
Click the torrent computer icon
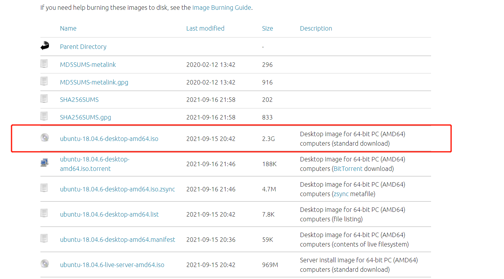(x=45, y=163)
